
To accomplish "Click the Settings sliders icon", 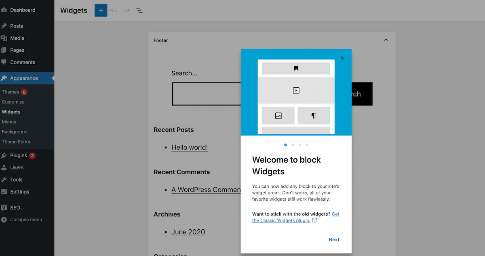I will (4, 192).
